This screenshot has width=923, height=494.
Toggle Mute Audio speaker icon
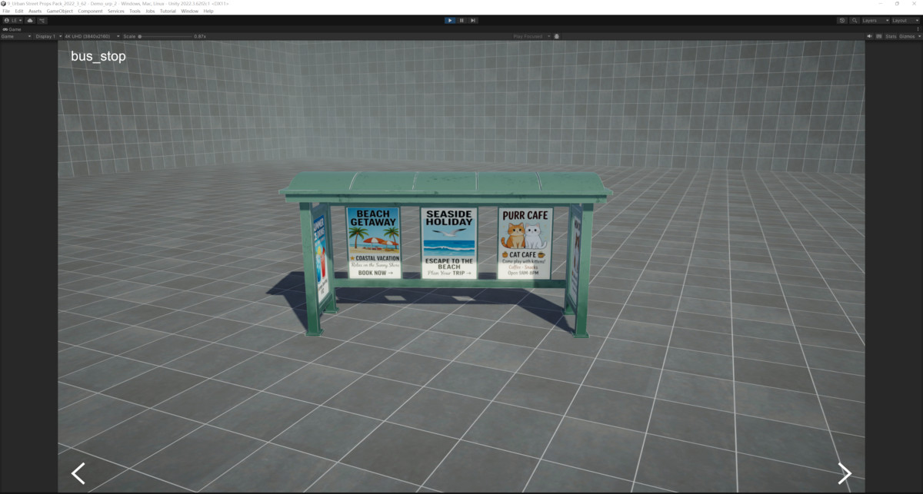coord(870,36)
